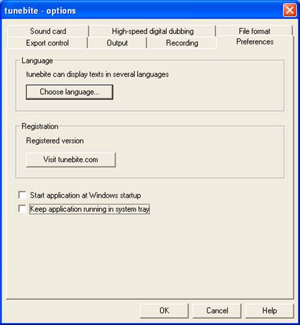Cancel the options dialog
This screenshot has width=300, height=325.
tap(217, 311)
